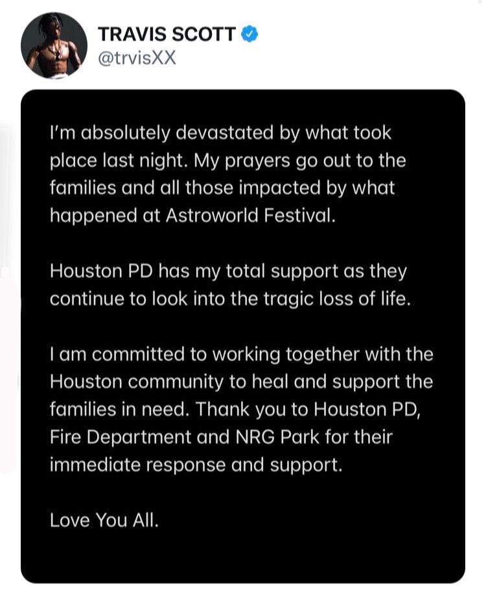Open the black statement image attachment
The width and height of the screenshot is (486, 599).
pos(243,336)
